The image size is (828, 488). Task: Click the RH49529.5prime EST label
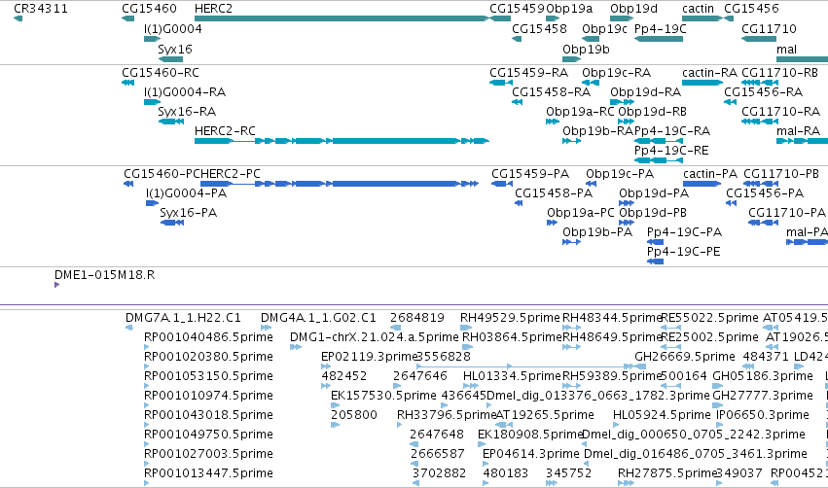tap(510, 318)
